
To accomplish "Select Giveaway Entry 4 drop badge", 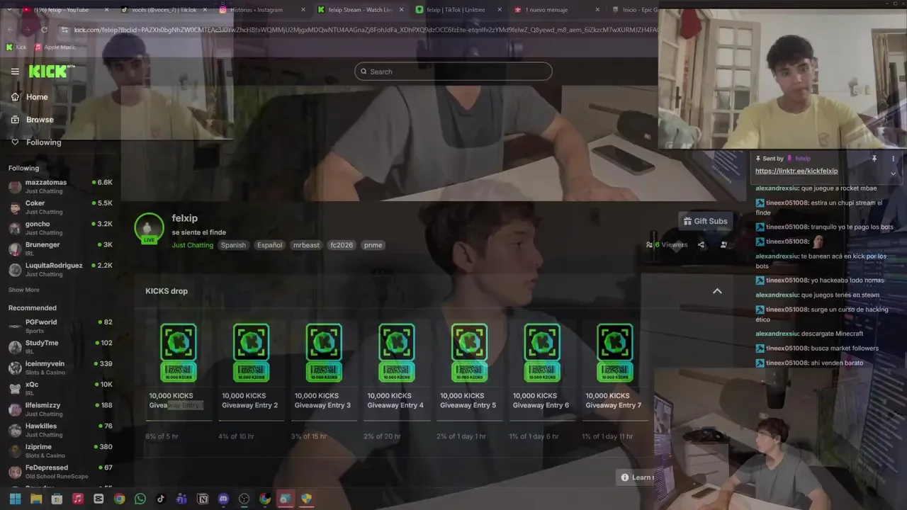I will pos(396,353).
